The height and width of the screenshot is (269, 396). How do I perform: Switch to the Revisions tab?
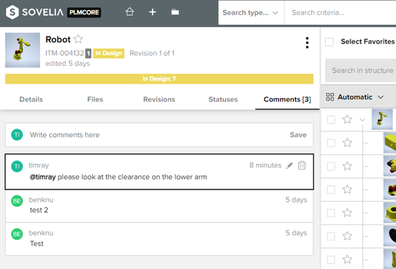point(159,99)
